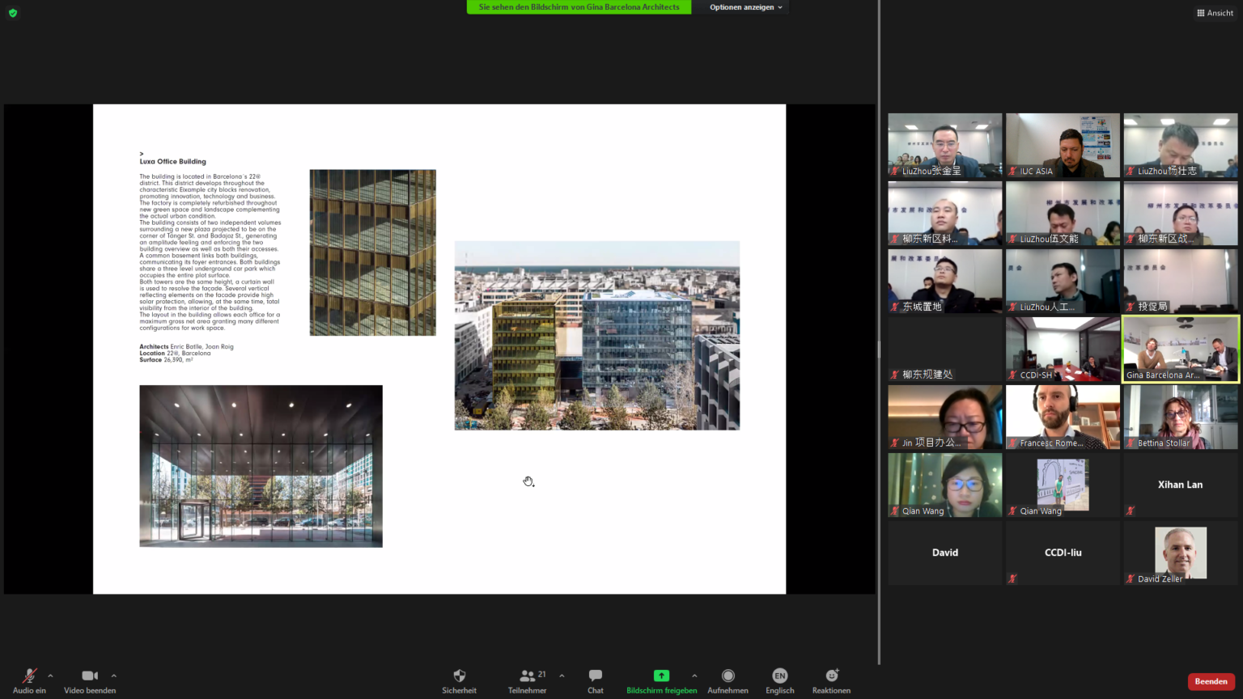Start recording with Aufnehmen button

(728, 676)
